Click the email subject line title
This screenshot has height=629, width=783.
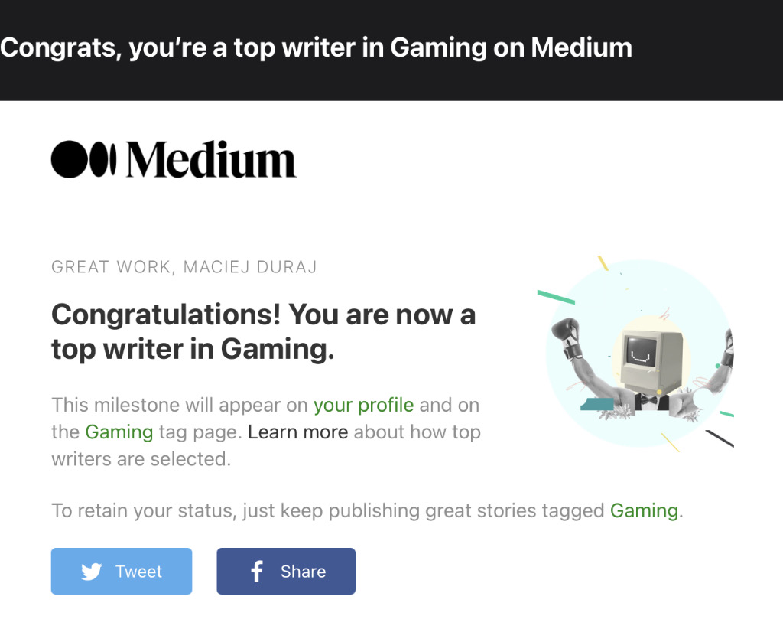(317, 47)
